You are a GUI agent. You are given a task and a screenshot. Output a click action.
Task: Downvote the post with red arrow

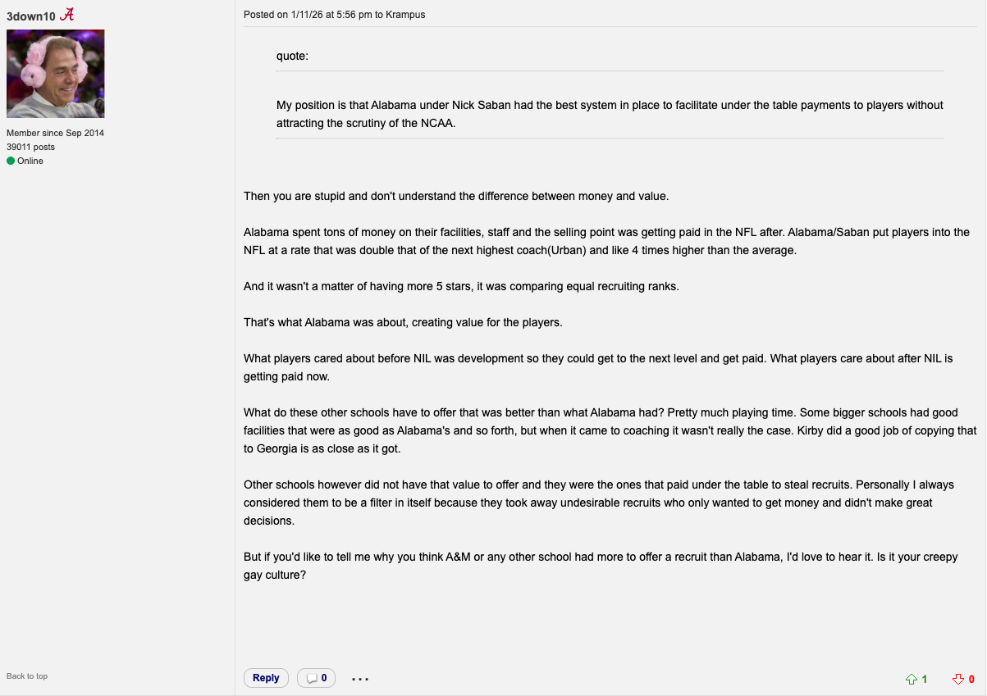(x=957, y=679)
